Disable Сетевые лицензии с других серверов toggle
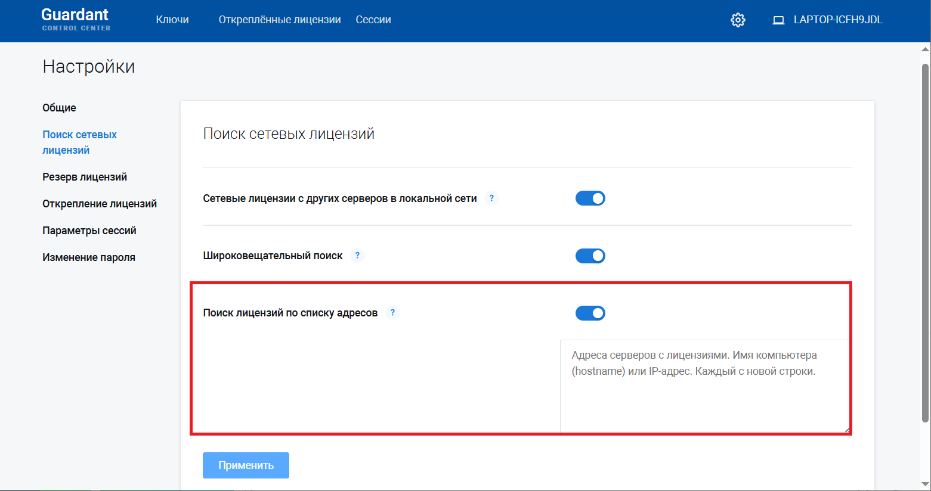This screenshot has height=491, width=931. tap(590, 198)
